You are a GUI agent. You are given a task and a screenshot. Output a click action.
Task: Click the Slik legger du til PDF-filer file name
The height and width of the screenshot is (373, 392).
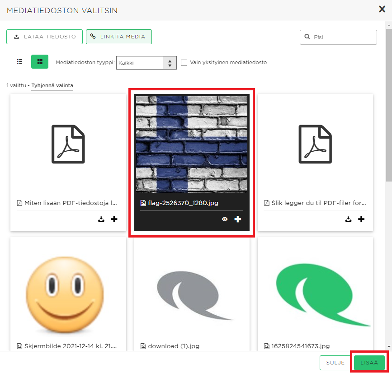319,203
